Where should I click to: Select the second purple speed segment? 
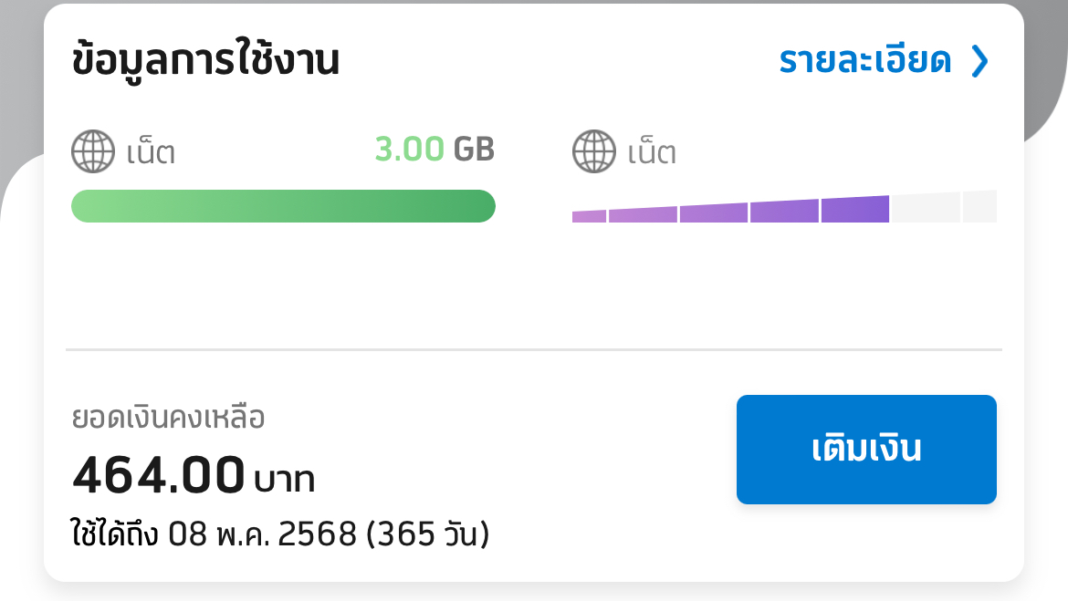point(643,214)
